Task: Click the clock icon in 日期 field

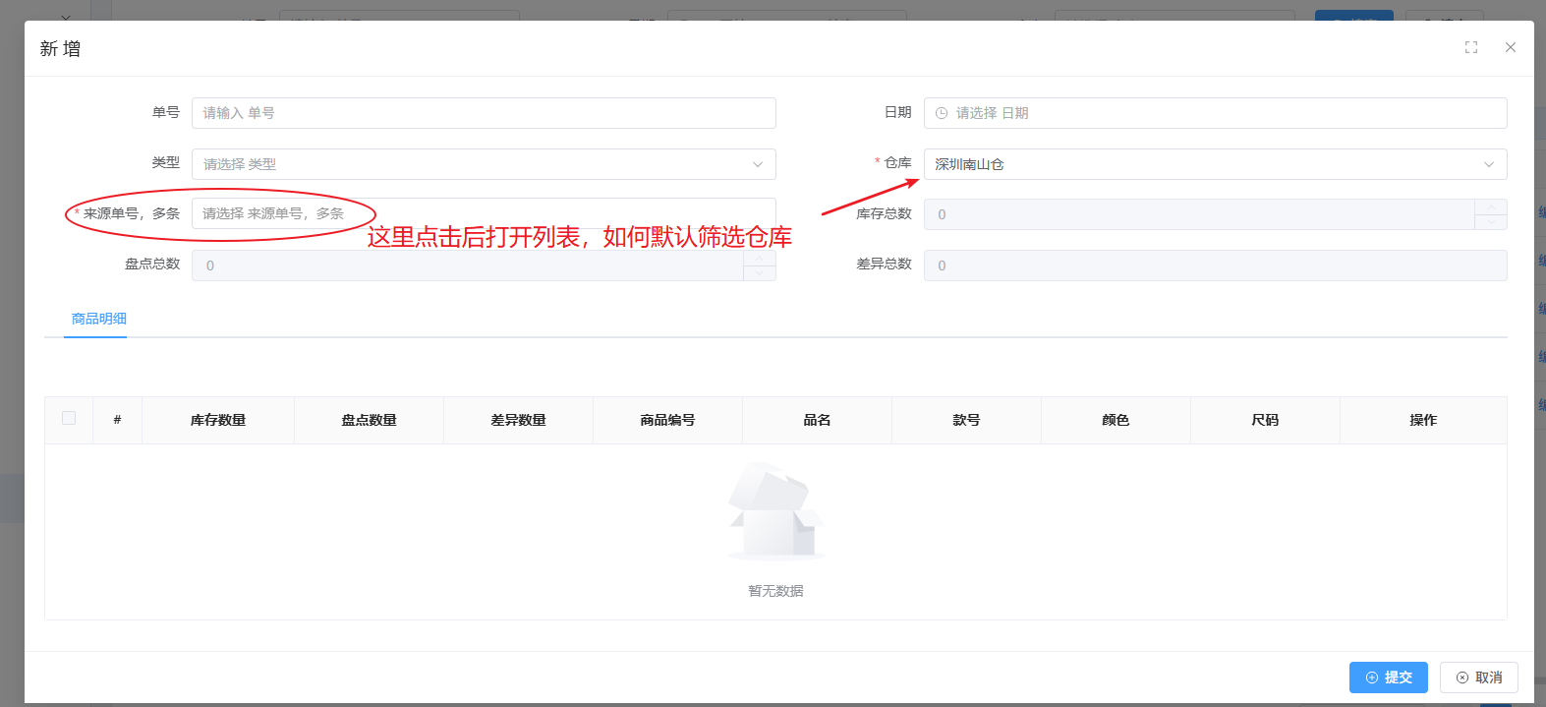Action: (942, 113)
